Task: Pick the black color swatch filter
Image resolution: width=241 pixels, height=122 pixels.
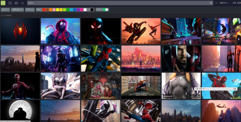Action: tap(92, 10)
